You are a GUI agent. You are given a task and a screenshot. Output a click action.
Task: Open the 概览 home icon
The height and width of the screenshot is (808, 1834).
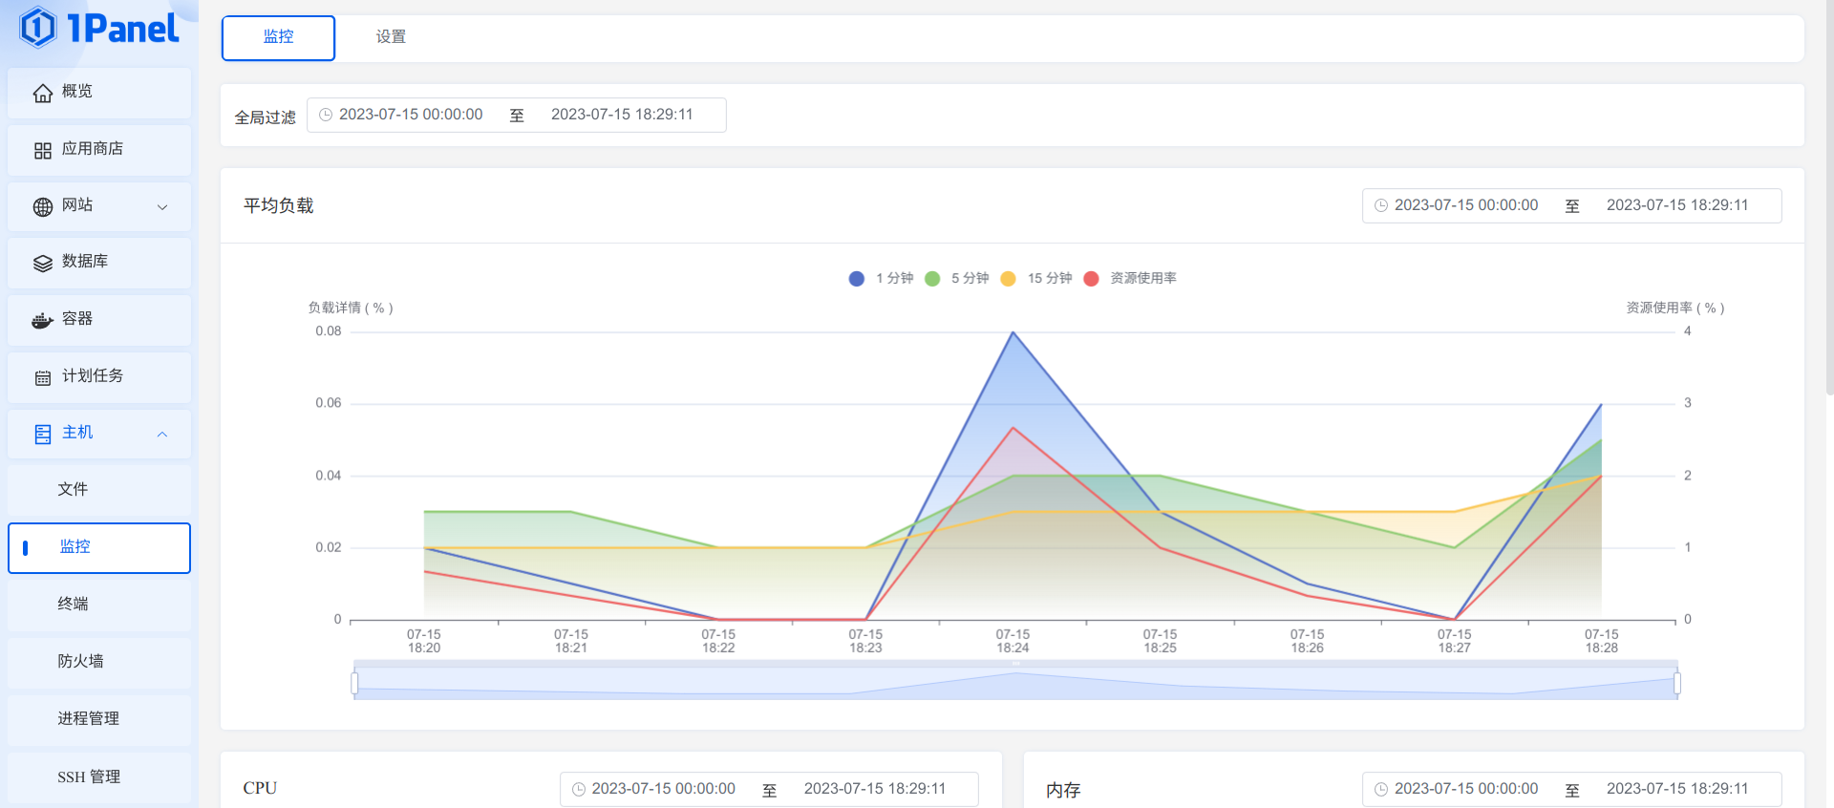tap(43, 93)
